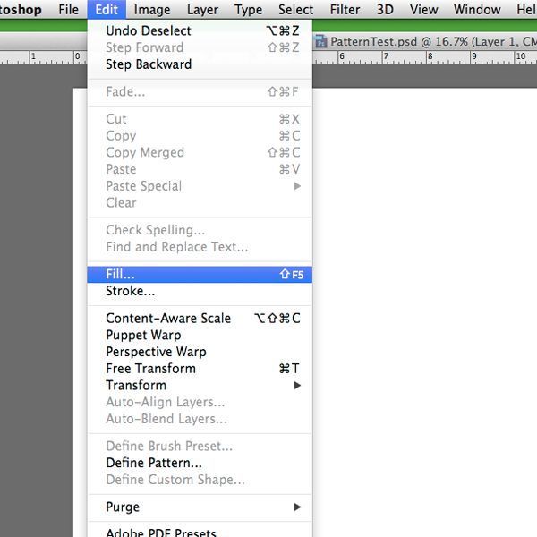Image resolution: width=537 pixels, height=537 pixels.
Task: Choose Puppet Warp
Action: [x=200, y=335]
